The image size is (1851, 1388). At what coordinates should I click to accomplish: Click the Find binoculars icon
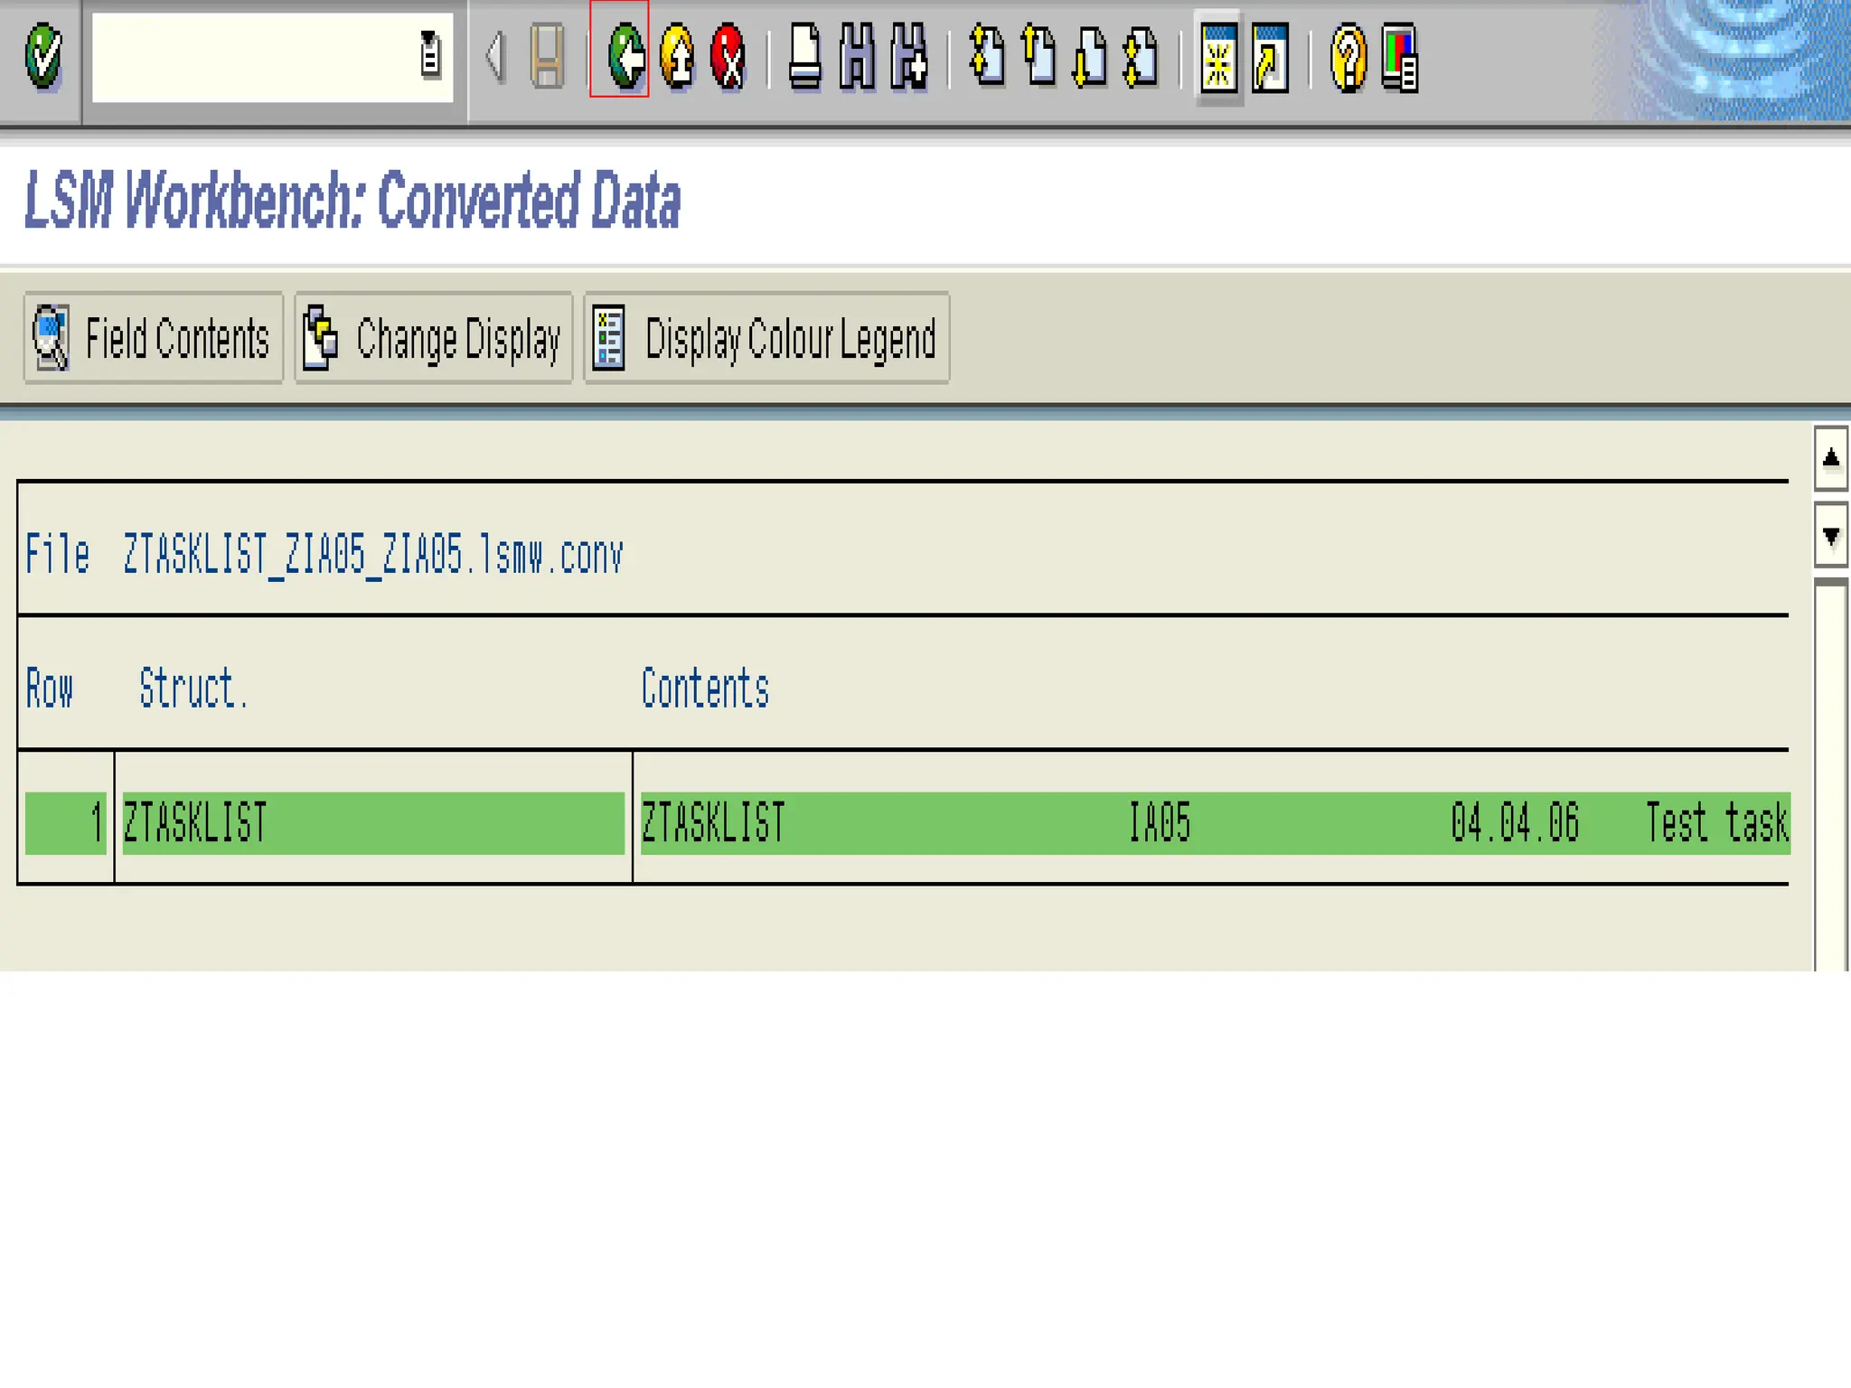pyautogui.click(x=857, y=57)
